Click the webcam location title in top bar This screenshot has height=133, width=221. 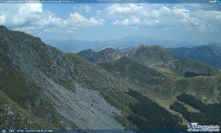[x=51, y=2]
